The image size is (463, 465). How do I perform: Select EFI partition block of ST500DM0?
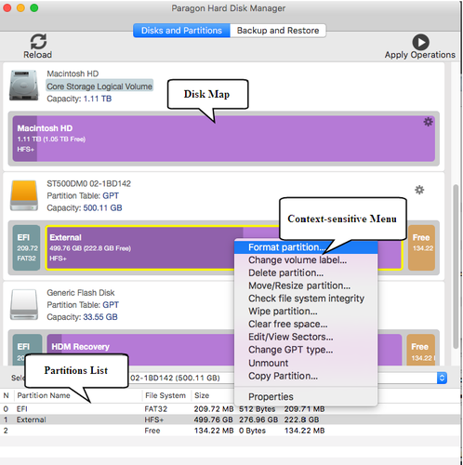[26, 247]
